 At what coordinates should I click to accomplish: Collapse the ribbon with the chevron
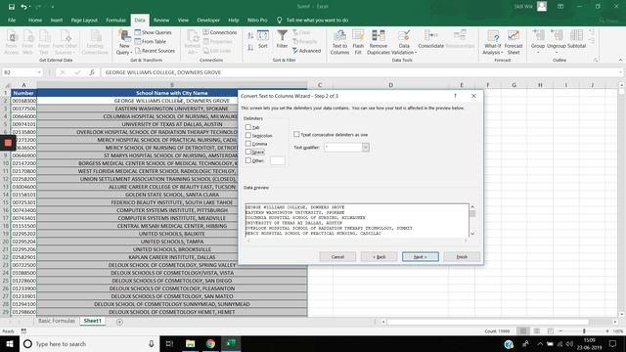pyautogui.click(x=620, y=60)
